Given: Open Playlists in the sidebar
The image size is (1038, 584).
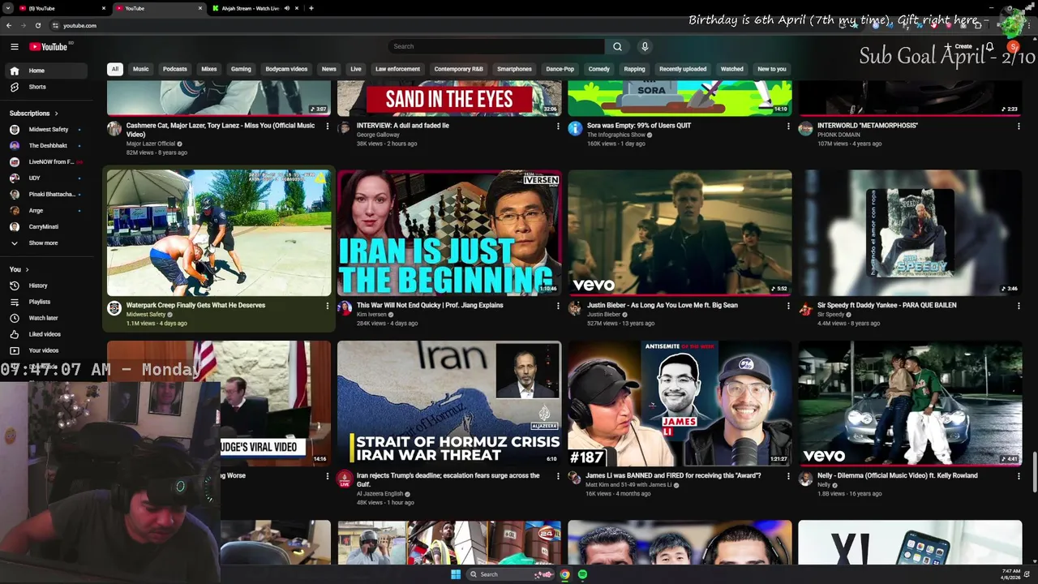Looking at the screenshot, I should tap(47, 302).
